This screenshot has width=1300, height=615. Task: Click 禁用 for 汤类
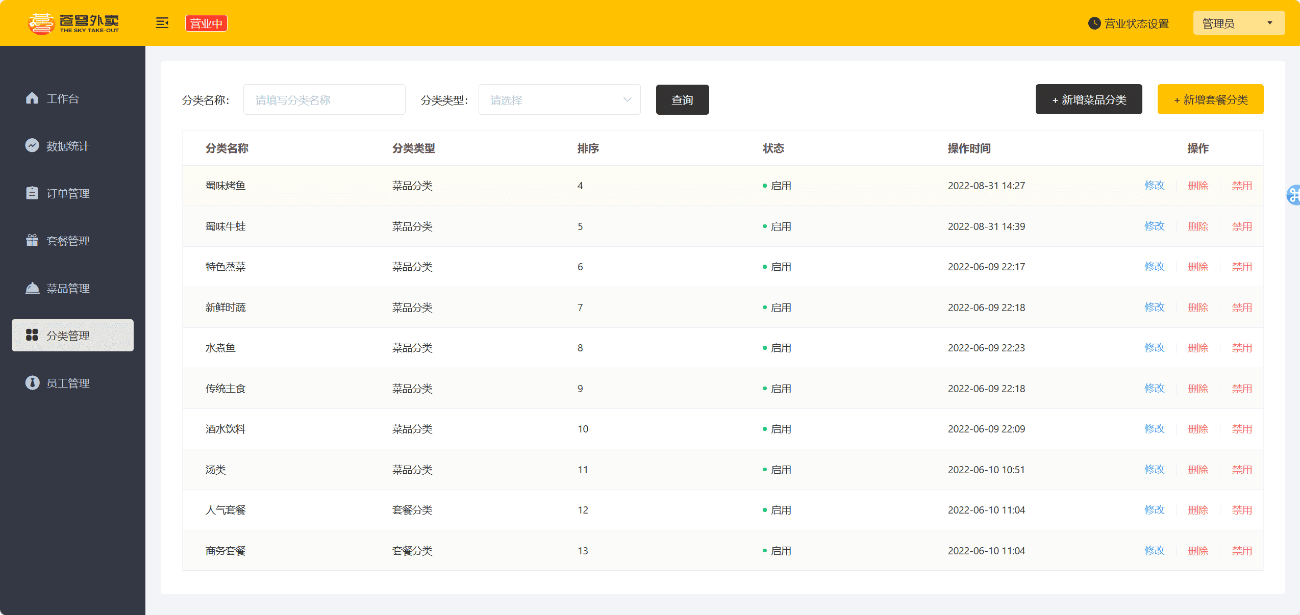click(1242, 470)
